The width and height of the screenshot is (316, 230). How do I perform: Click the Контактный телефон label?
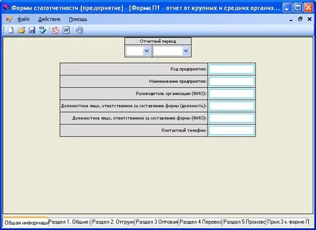tap(184, 130)
